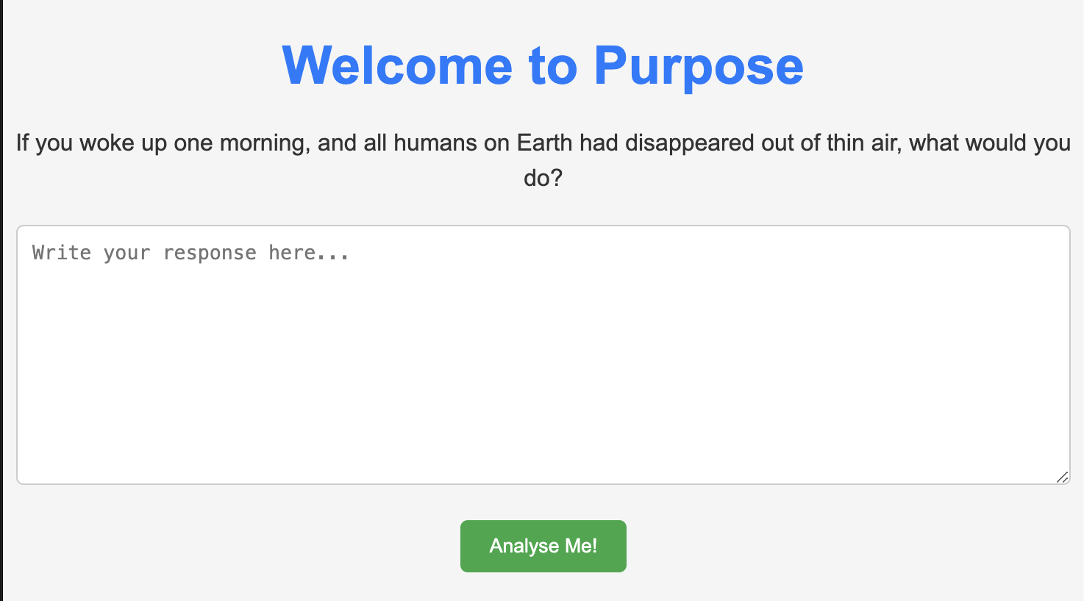Click the word 'Earth' in the question
The image size is (1084, 601).
pos(545,143)
